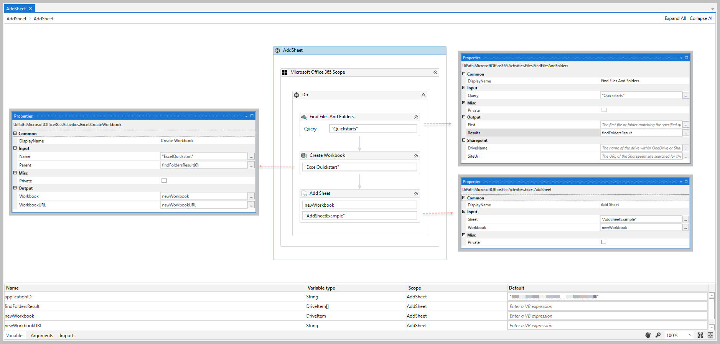Screen dimensions: 720x344
Task: Click the newWorkbook field in Add Sheet activity
Action: [x=360, y=205]
